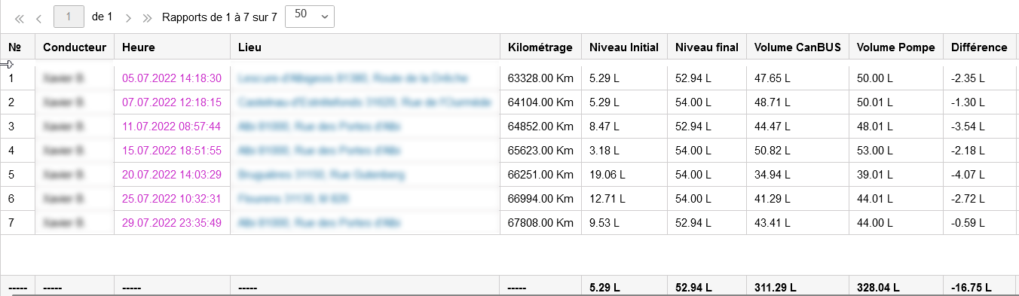Go to the first page arrow
The image size is (1019, 296).
20,17
